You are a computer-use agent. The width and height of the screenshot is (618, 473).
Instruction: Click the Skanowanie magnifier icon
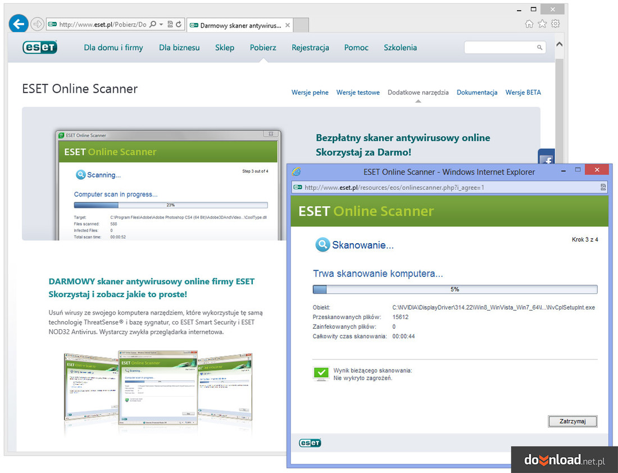[x=322, y=244]
